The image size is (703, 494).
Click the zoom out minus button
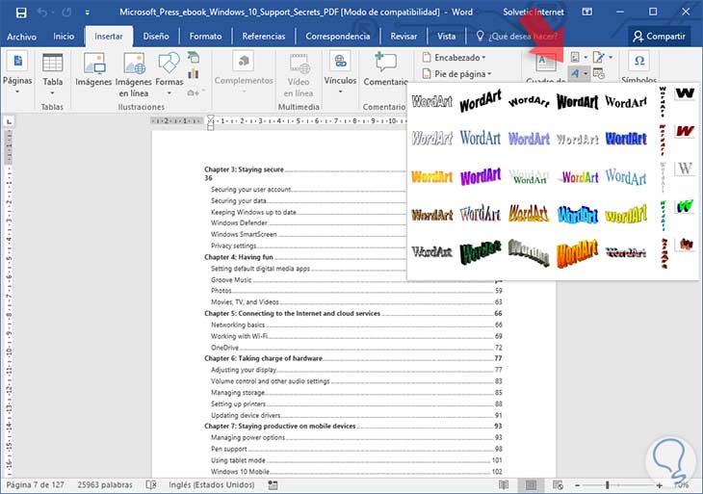pyautogui.click(x=578, y=485)
